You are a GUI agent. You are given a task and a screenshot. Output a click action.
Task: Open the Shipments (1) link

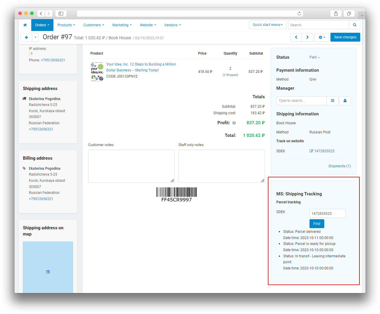coord(339,166)
